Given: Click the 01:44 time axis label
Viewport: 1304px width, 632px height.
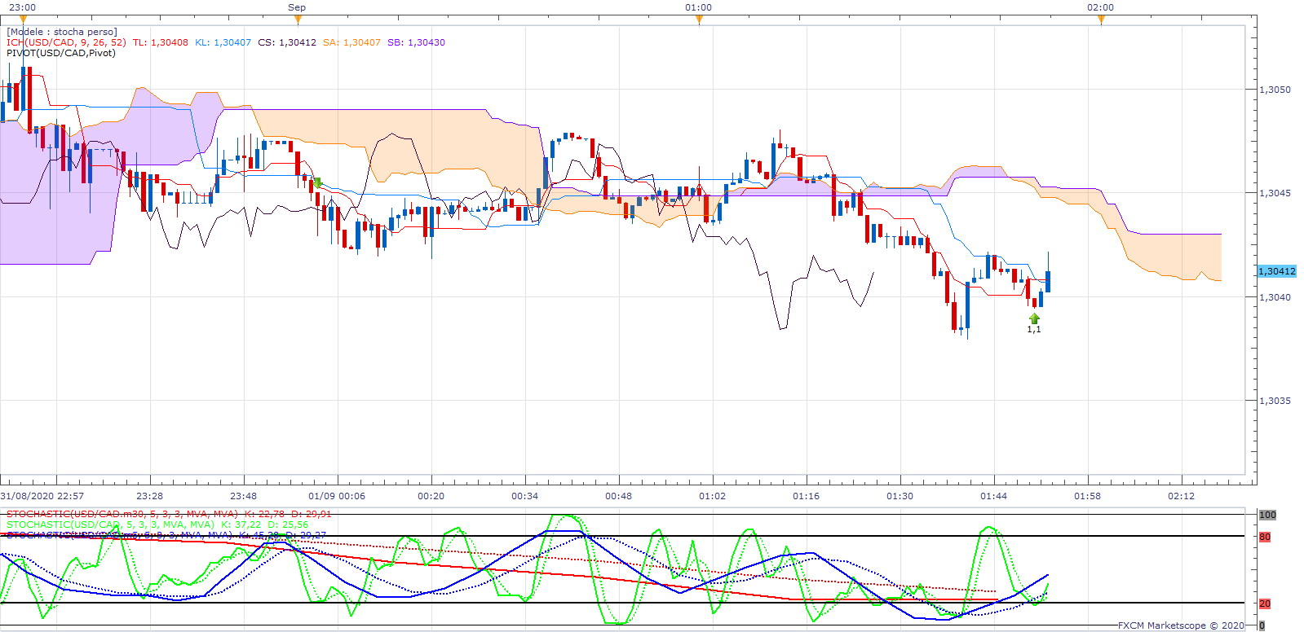Looking at the screenshot, I should [x=993, y=496].
